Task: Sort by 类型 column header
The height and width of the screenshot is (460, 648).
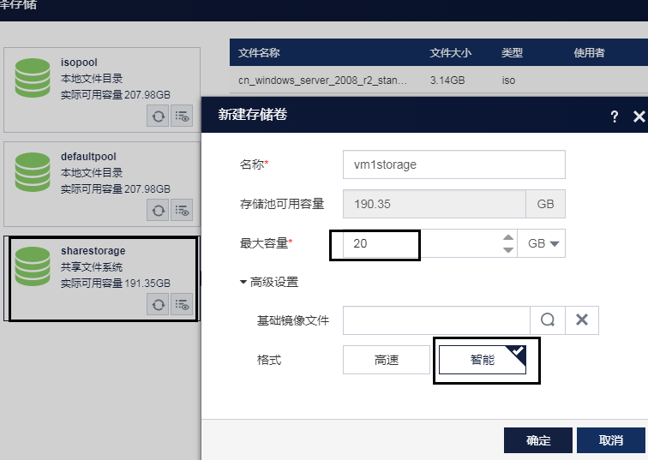Action: [x=512, y=53]
